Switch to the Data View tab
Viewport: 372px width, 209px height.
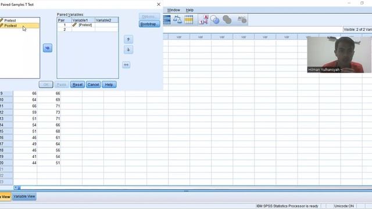pyautogui.click(x=5, y=197)
